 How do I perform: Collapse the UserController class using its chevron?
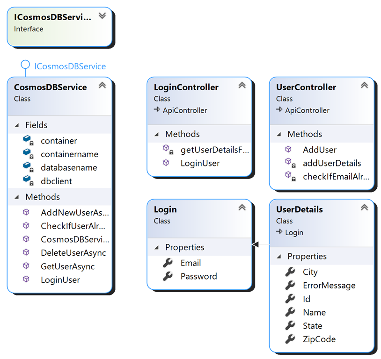(x=364, y=85)
